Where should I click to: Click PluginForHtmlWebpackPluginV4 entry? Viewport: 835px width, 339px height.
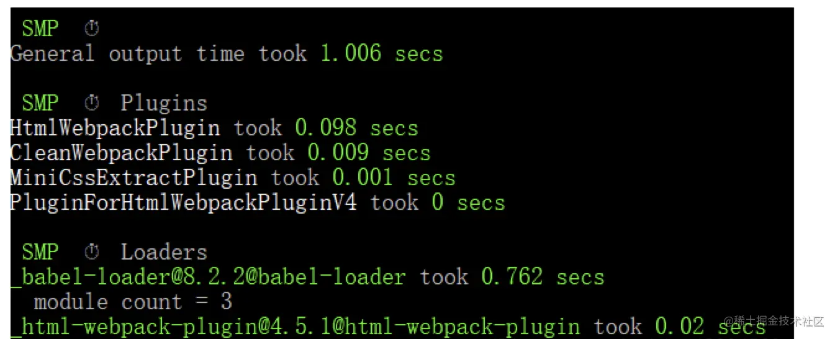[184, 202]
